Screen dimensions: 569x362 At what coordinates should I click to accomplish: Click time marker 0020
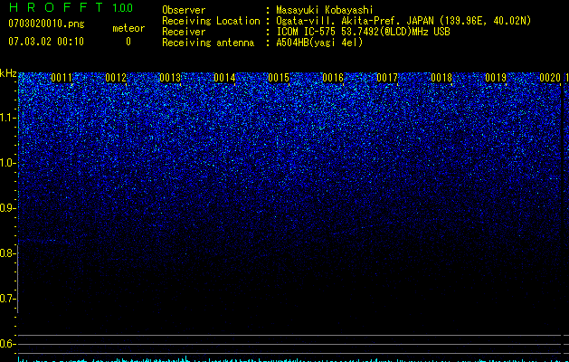[x=550, y=78]
